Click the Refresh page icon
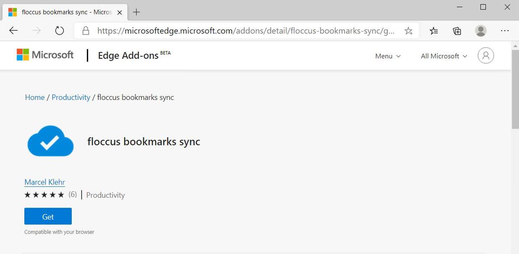 pyautogui.click(x=59, y=31)
